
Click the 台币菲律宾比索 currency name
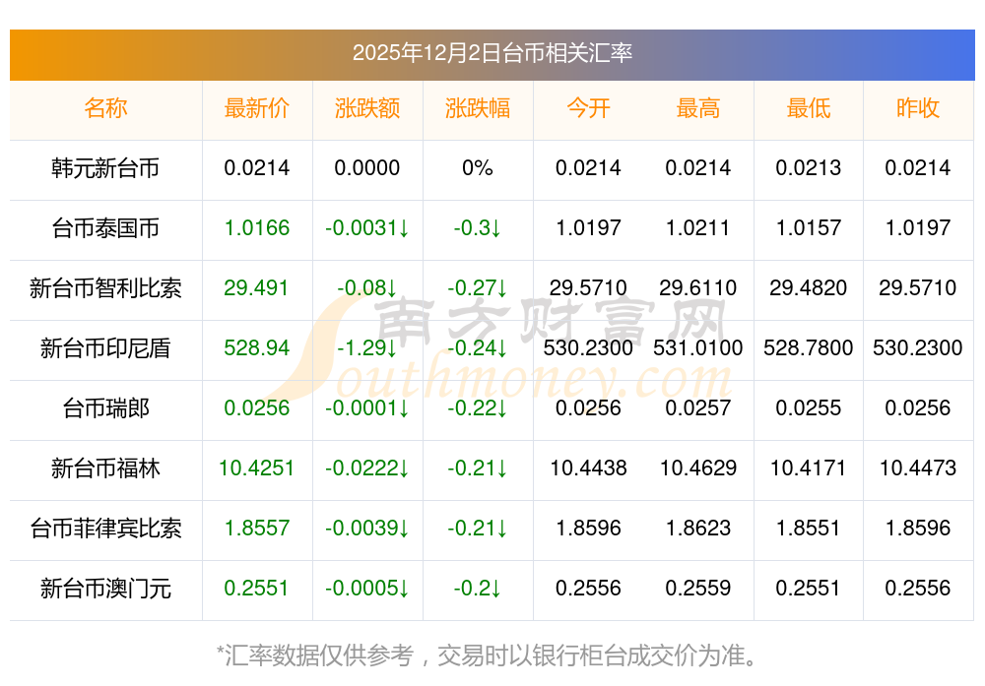click(105, 529)
